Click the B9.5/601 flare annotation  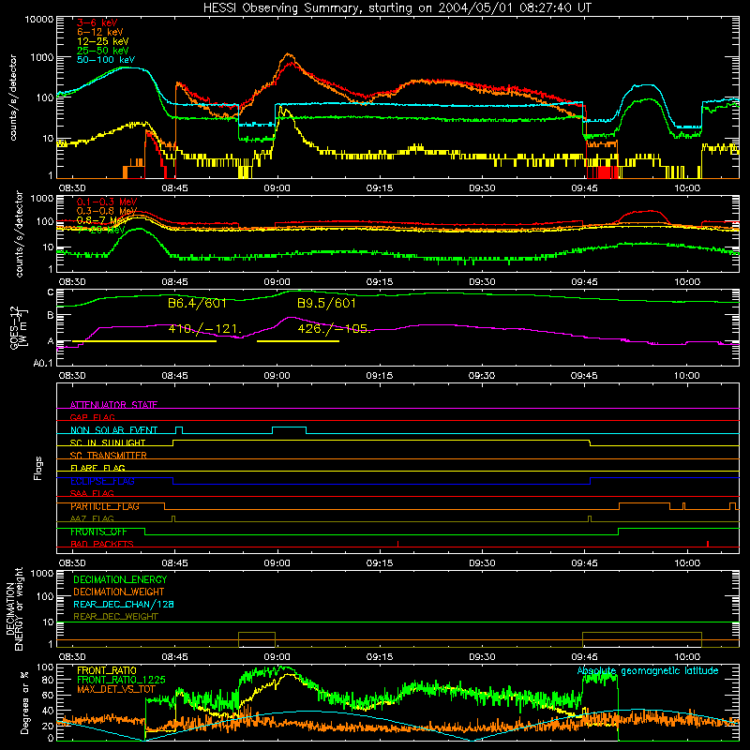326,303
